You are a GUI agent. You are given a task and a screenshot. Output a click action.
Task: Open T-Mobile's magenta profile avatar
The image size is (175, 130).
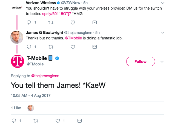coord(18,61)
